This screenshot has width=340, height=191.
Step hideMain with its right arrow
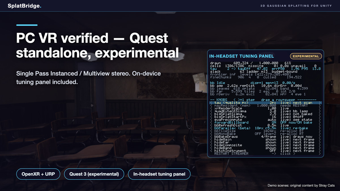click(x=320, y=140)
